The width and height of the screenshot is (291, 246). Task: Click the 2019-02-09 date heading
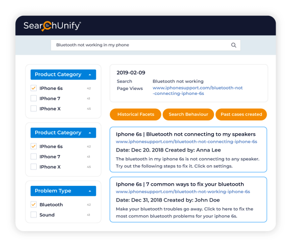(131, 72)
